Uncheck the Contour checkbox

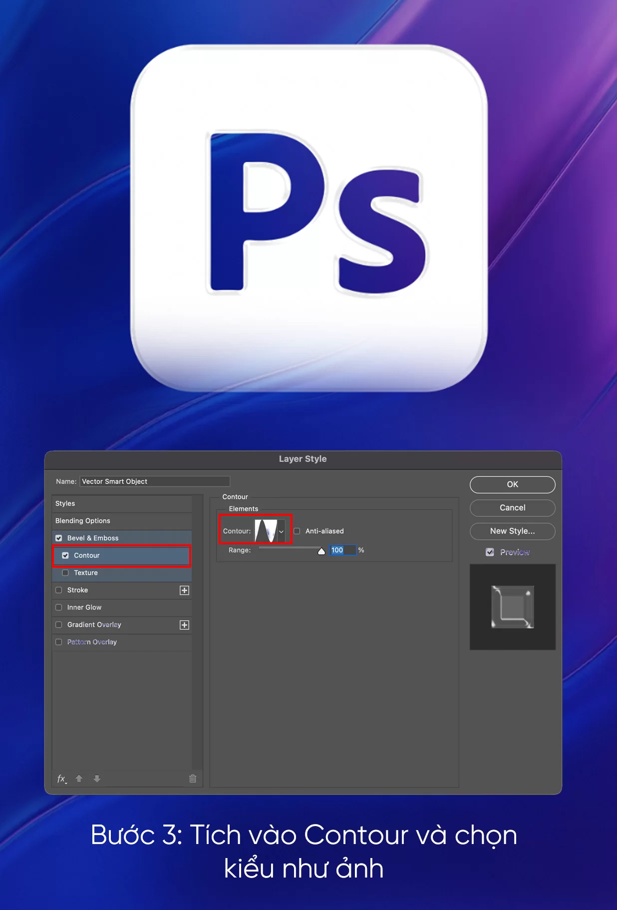point(65,555)
